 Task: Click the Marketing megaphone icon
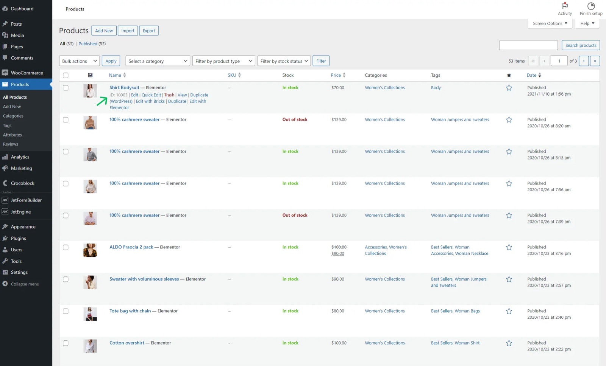tap(5, 168)
